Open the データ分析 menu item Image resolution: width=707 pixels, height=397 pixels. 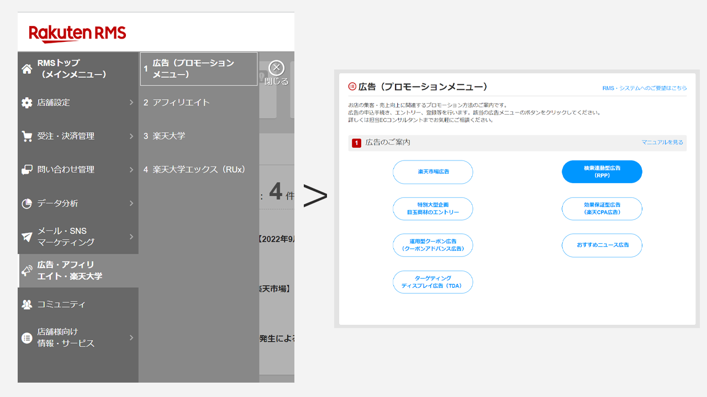78,203
